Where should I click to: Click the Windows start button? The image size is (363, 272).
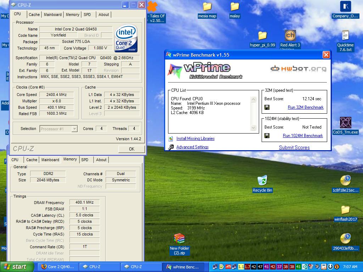(17, 267)
